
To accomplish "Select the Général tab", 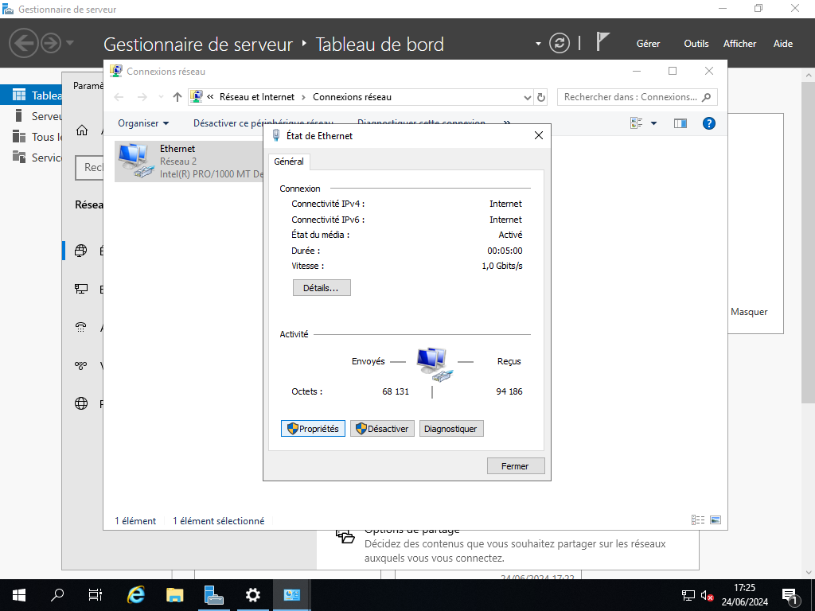I will (x=289, y=162).
